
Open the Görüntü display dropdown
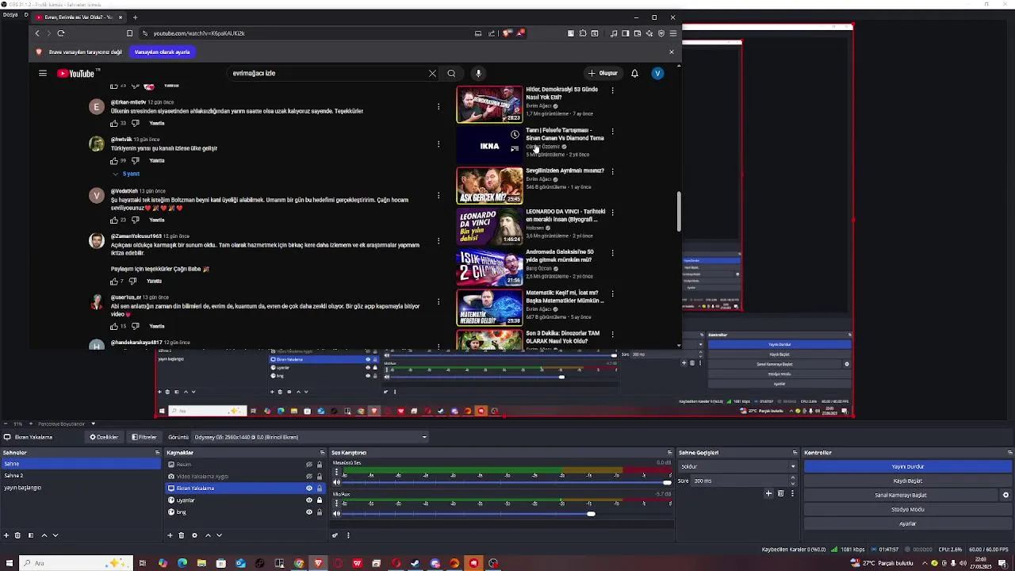point(310,437)
